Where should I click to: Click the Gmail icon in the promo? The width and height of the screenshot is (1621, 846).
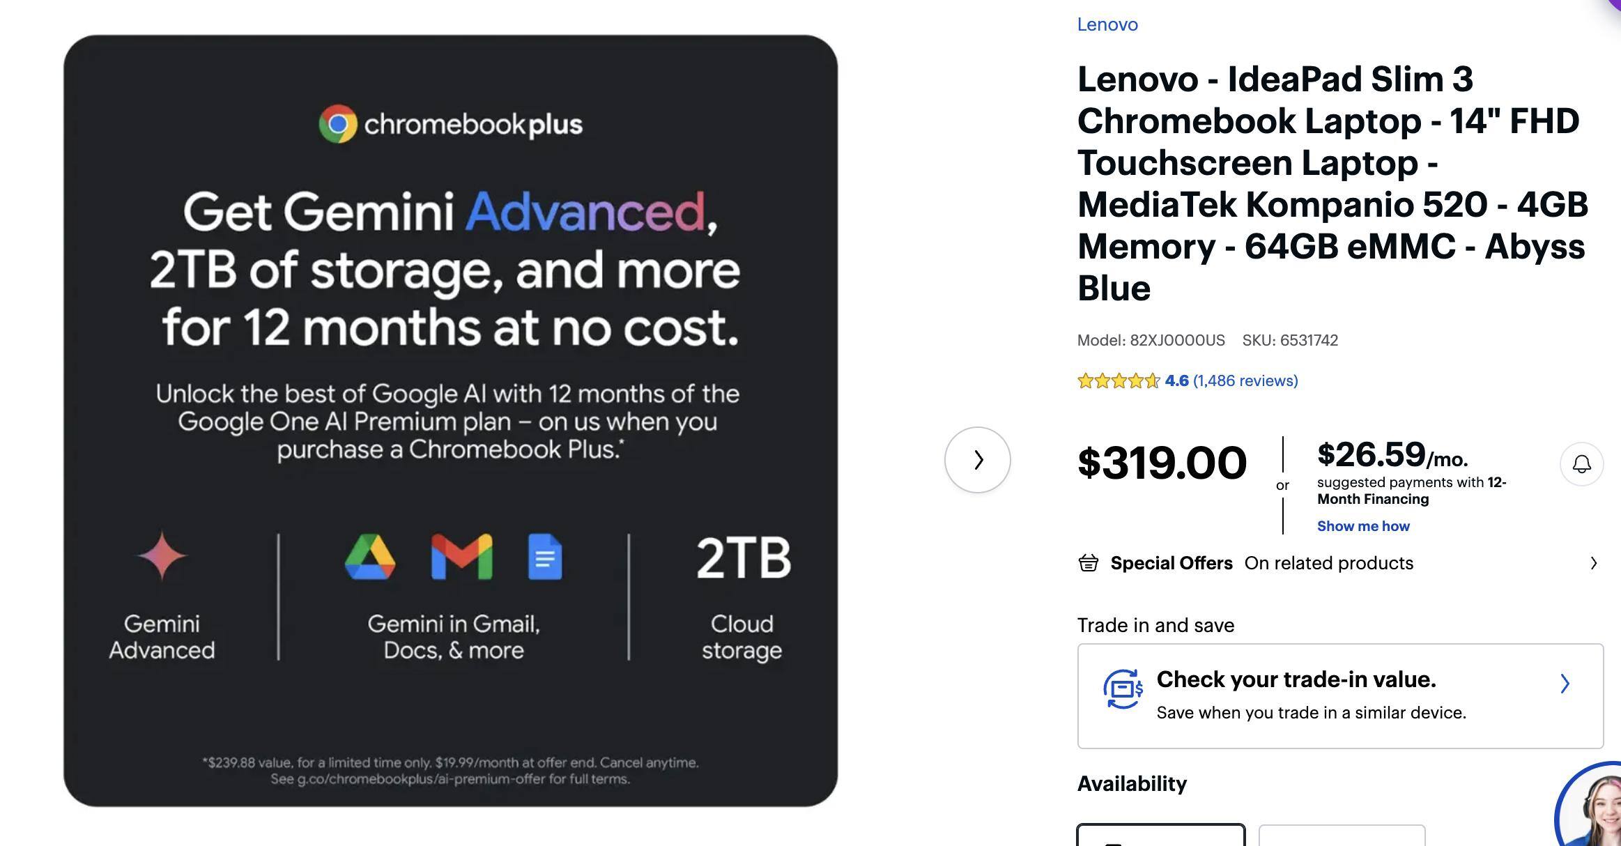click(x=461, y=557)
